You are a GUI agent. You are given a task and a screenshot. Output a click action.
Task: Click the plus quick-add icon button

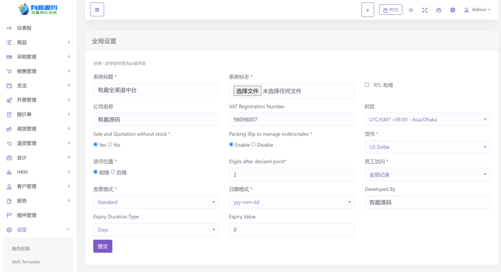(367, 10)
